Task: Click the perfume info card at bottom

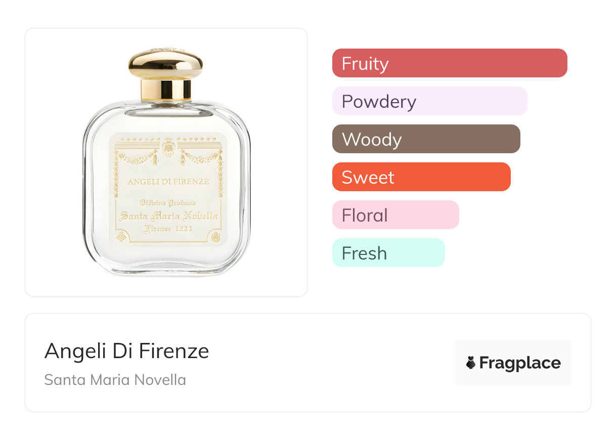Action: (308, 363)
